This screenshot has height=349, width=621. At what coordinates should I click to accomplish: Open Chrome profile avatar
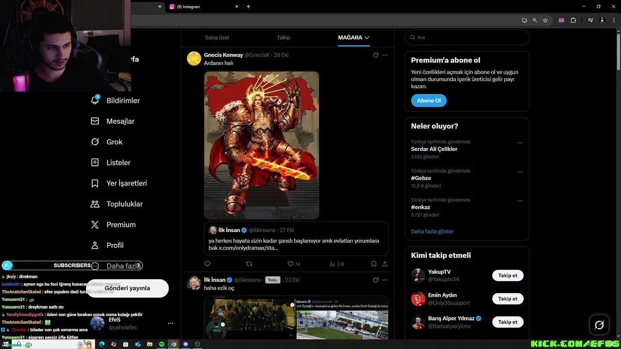[602, 20]
